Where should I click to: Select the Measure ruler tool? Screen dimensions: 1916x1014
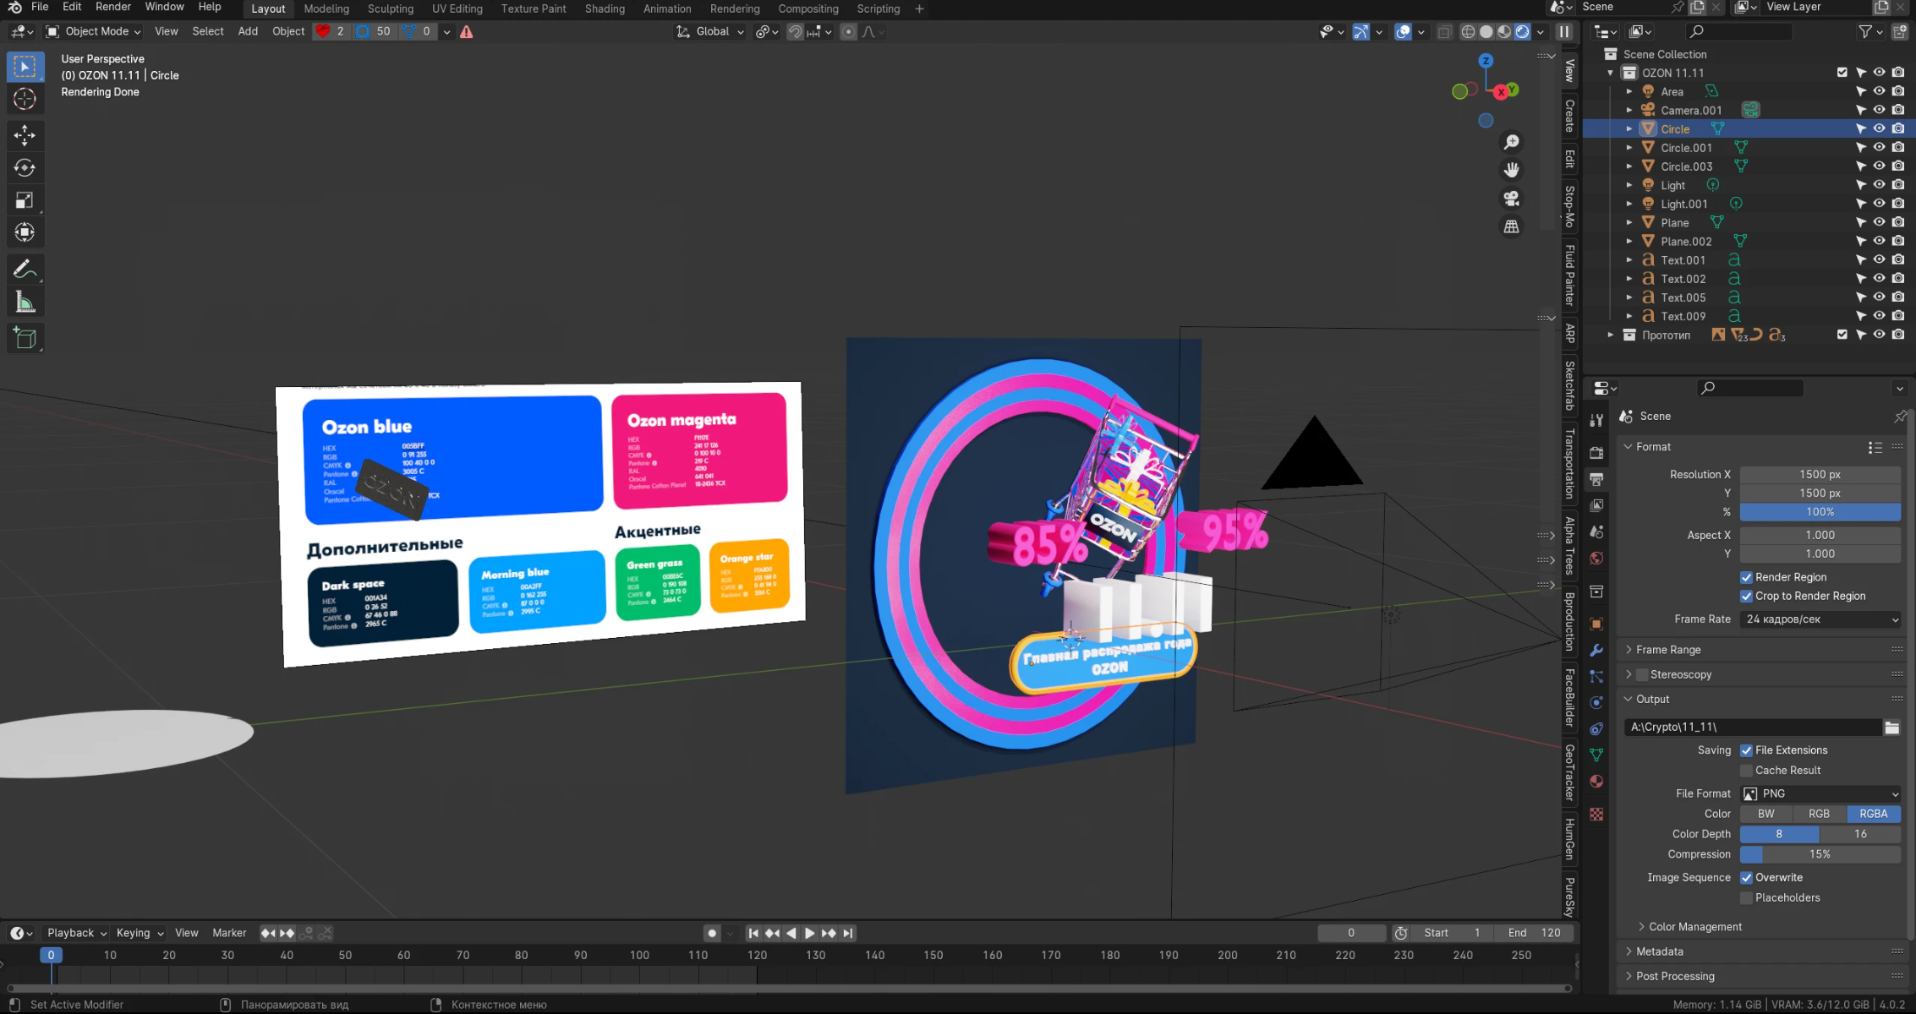(25, 303)
